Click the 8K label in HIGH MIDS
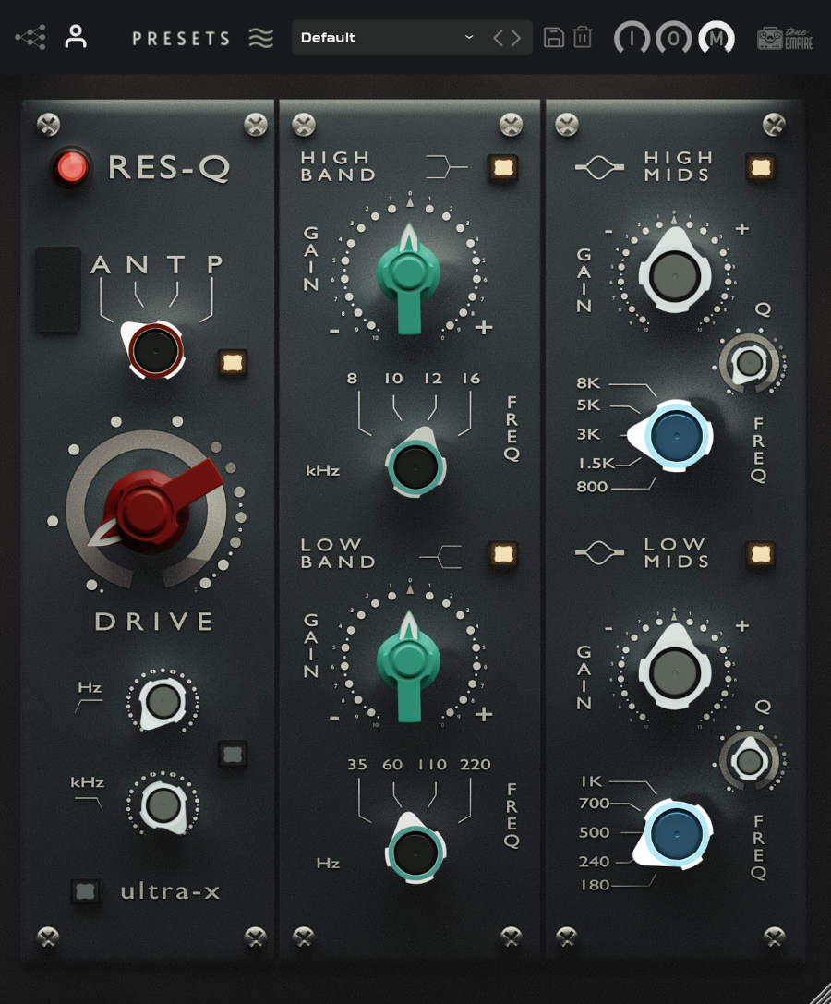 588,383
